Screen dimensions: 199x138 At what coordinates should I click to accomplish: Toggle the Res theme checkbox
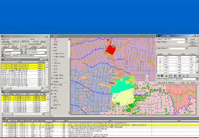pyautogui.click(x=52, y=97)
